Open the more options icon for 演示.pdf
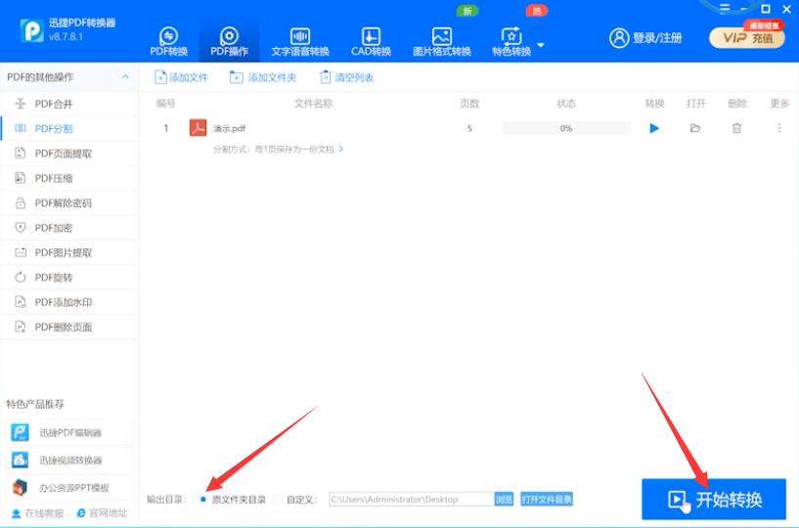 [x=779, y=128]
